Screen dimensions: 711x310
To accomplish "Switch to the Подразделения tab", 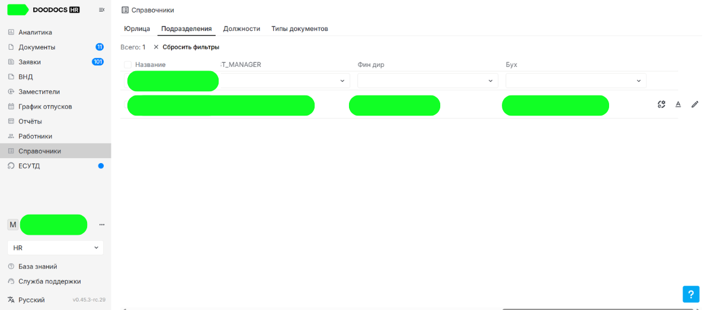I will (187, 28).
